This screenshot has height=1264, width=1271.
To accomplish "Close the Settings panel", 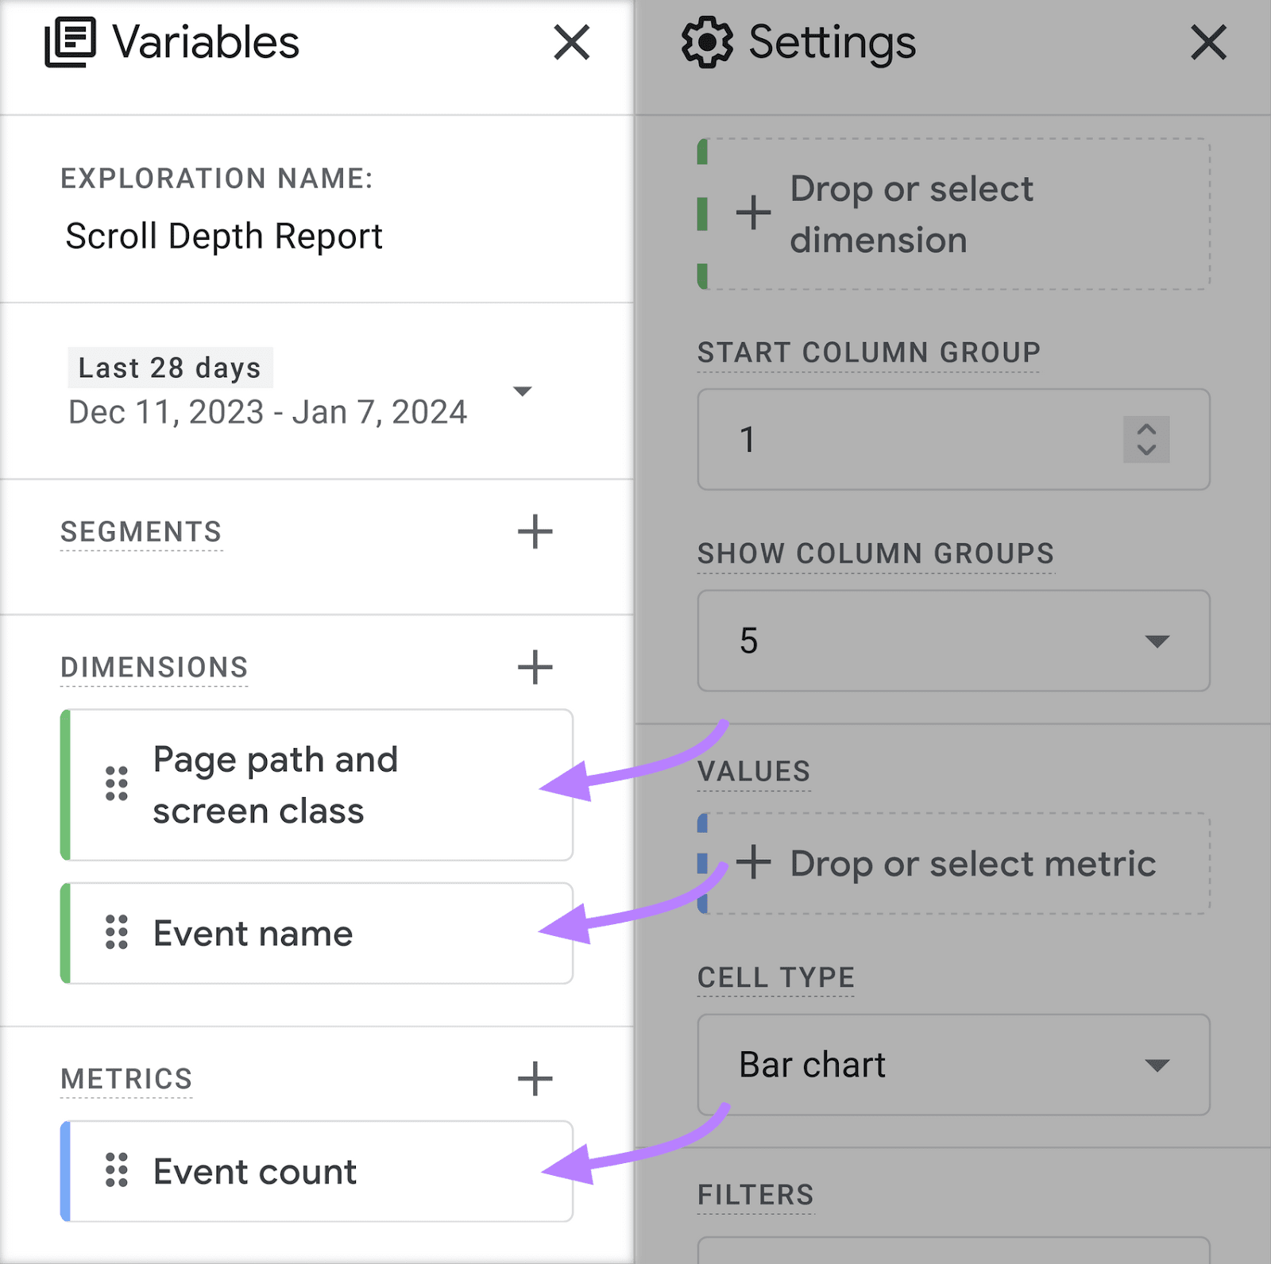I will 1208,44.
